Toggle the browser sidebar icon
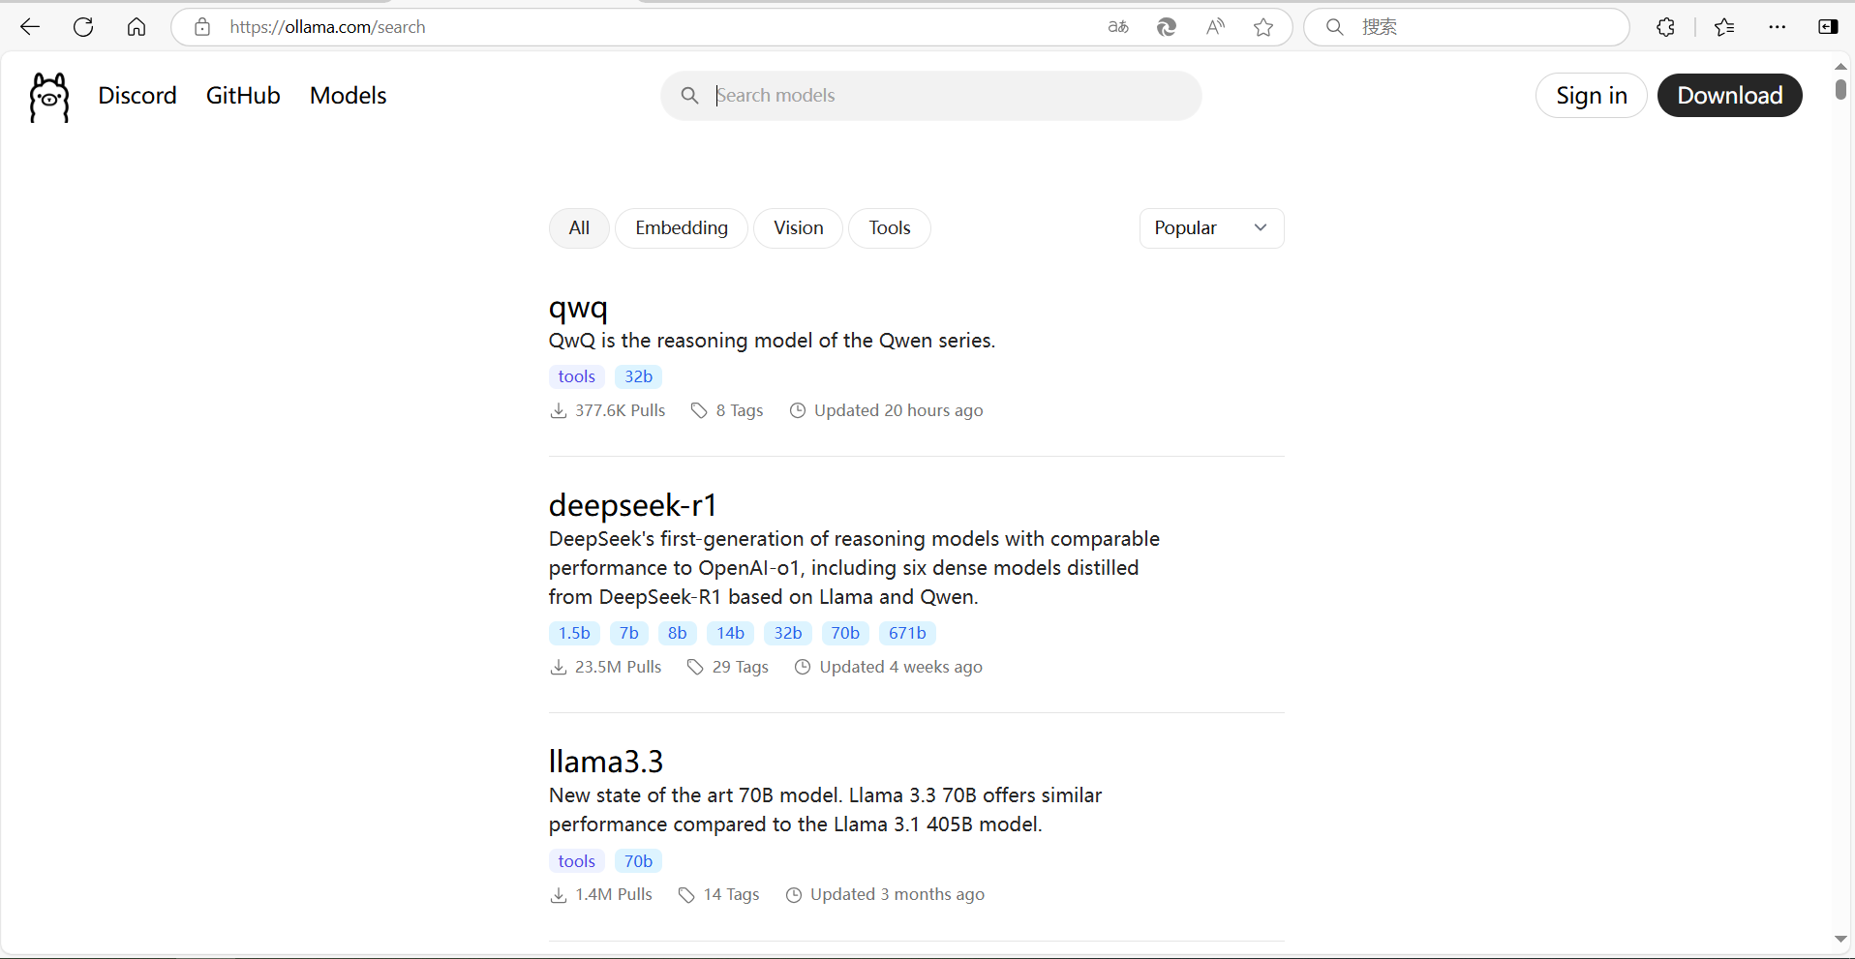The height and width of the screenshot is (959, 1855). click(x=1828, y=27)
